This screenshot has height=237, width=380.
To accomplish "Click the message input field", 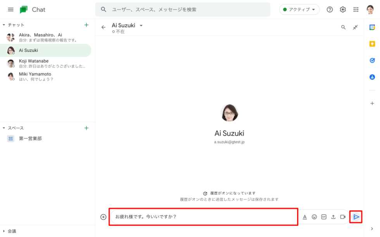I will [203, 217].
